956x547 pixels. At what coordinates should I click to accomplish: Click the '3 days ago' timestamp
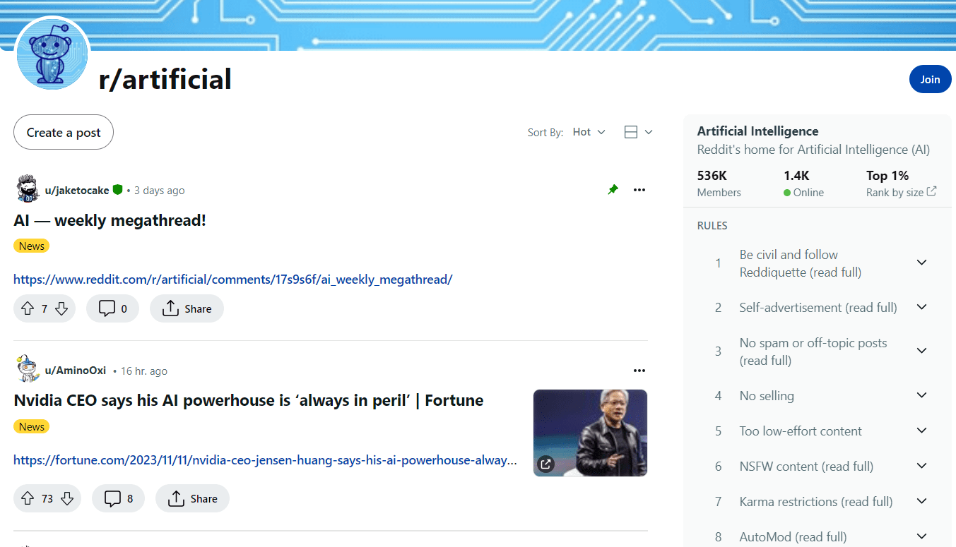click(159, 190)
